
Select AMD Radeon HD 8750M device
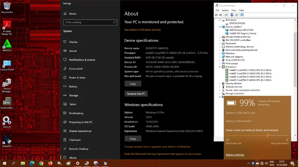point(241,30)
